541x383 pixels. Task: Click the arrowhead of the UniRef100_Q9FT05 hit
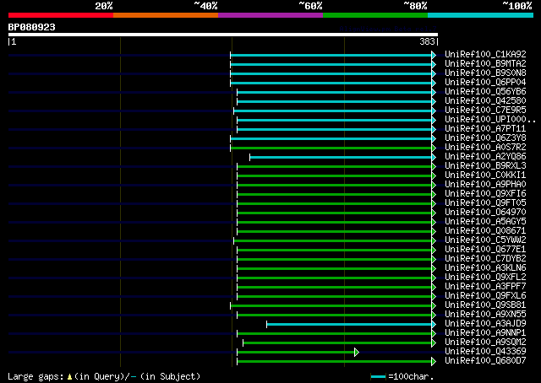point(434,204)
